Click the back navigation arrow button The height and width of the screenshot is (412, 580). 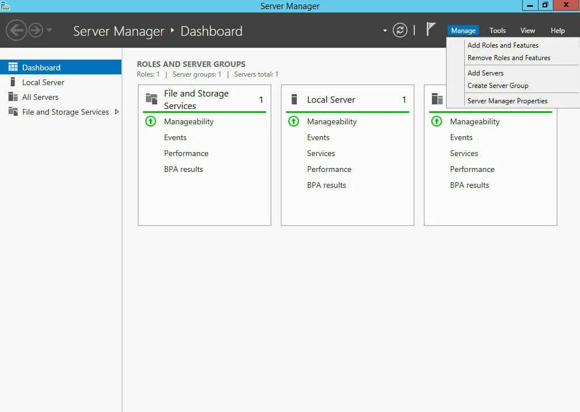pos(16,30)
